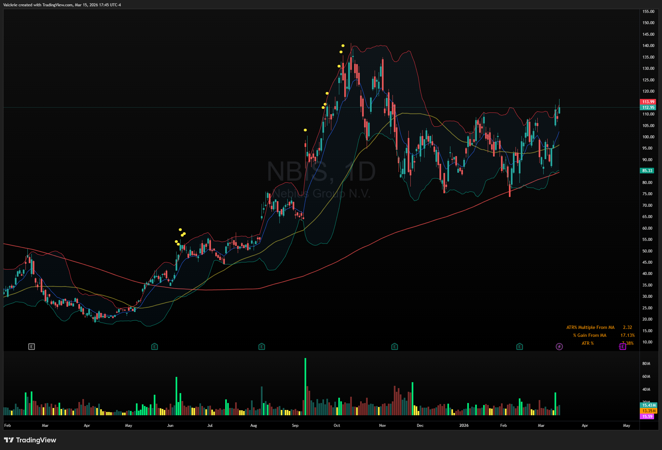Open the green earnings marker near August
The image size is (662, 450).
pyautogui.click(x=262, y=346)
